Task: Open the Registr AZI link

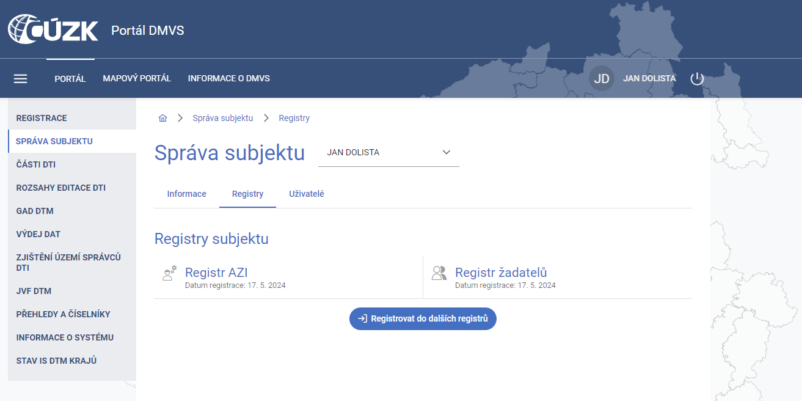Action: click(216, 273)
